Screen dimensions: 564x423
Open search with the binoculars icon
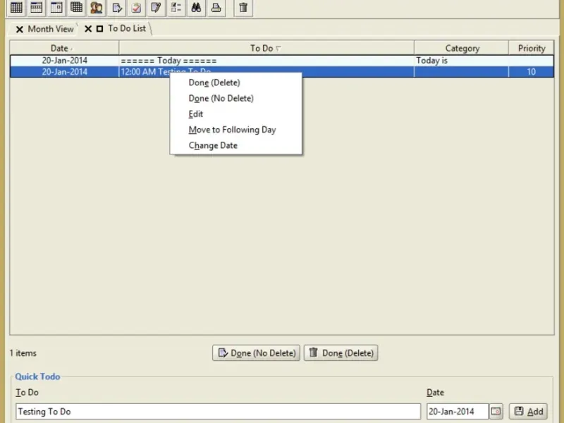(x=196, y=7)
